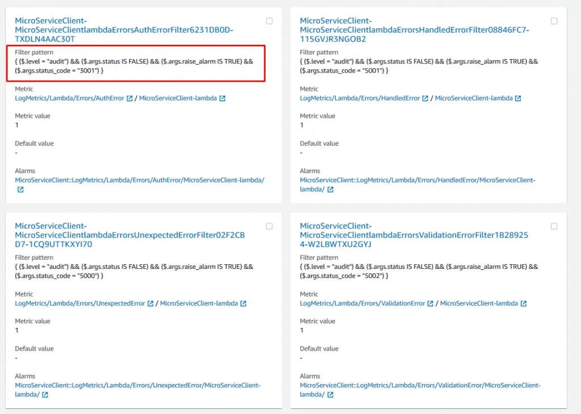Select the HandledErrorFilter metric filter checkbox
This screenshot has height=414, width=581.
point(554,21)
